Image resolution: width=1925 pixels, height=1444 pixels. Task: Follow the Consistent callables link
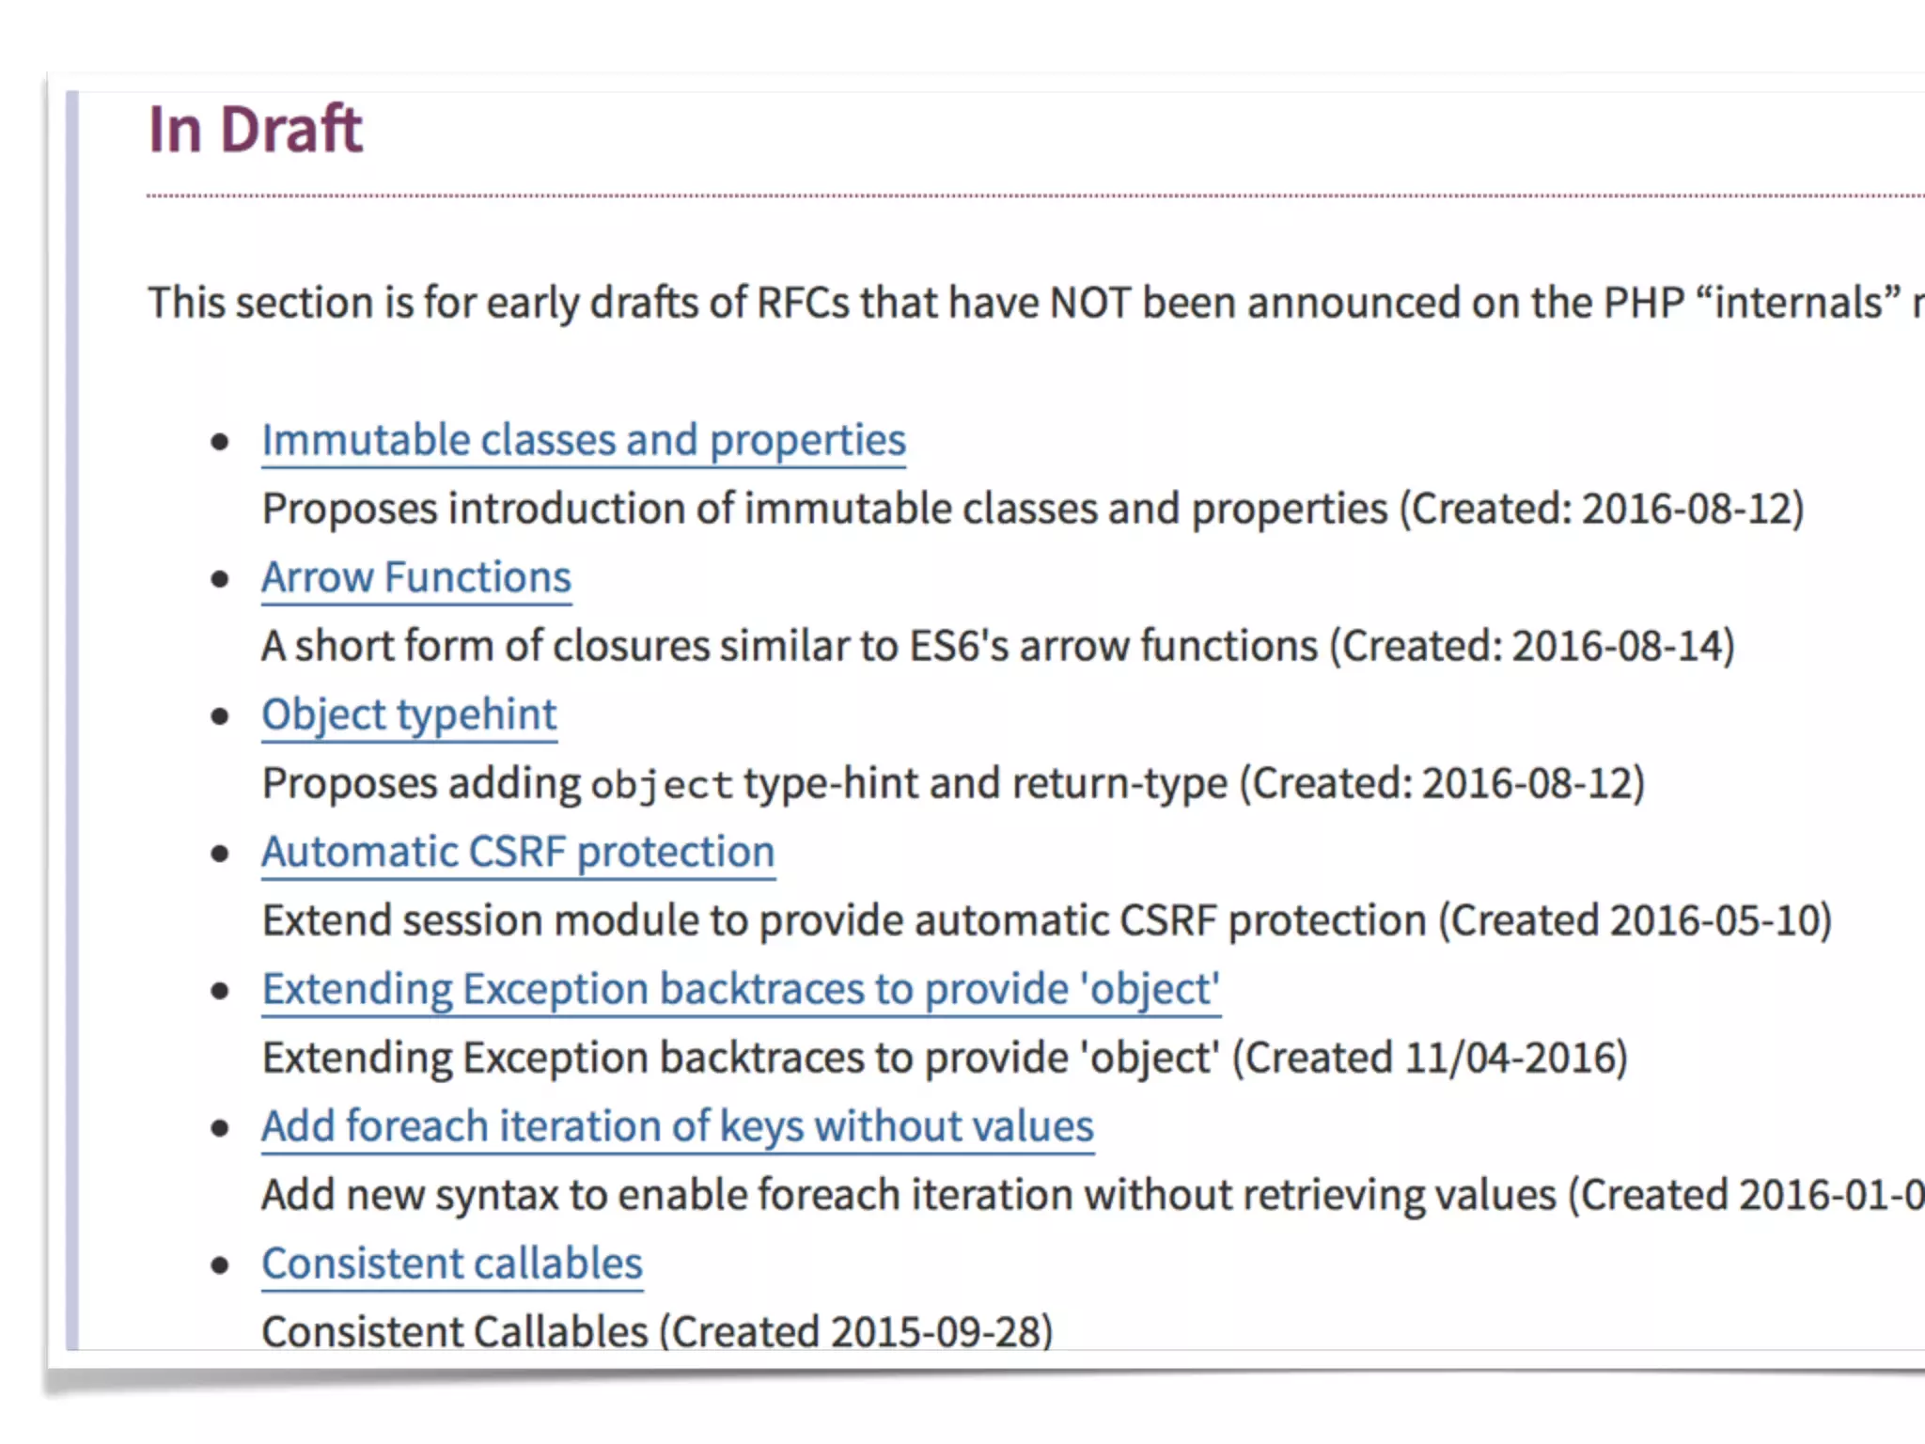(x=452, y=1264)
